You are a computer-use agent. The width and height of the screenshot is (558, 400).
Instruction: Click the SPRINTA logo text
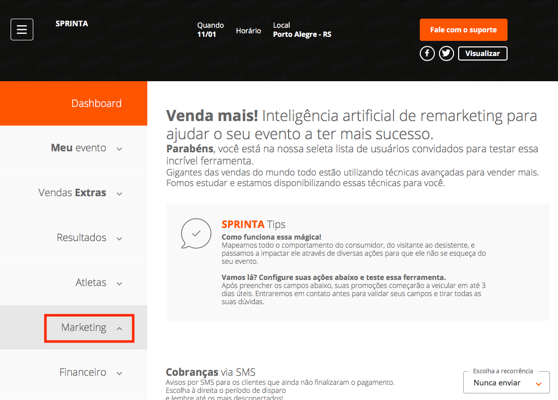pos(72,24)
